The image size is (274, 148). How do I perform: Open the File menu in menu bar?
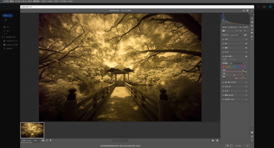click(6, 1)
